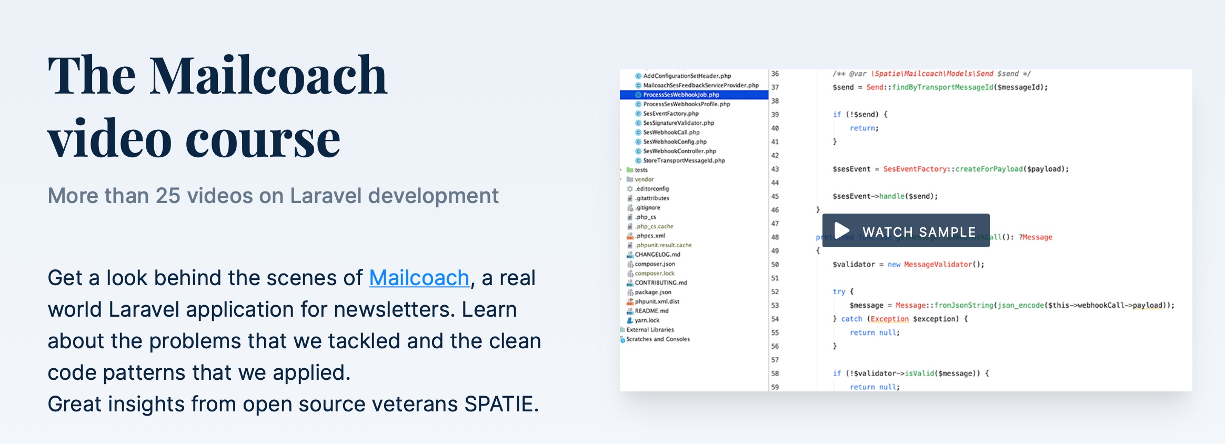Click the .gitignore file name
Viewport: 1225px width, 444px height.
tap(647, 208)
